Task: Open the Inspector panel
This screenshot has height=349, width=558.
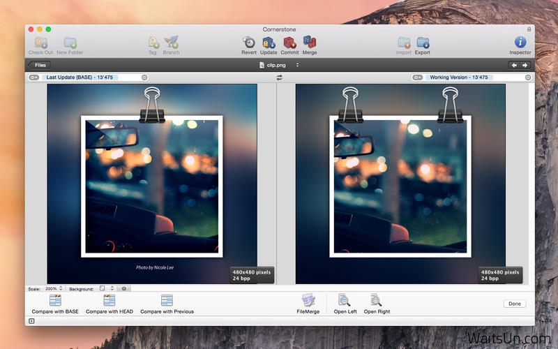Action: coord(520,42)
